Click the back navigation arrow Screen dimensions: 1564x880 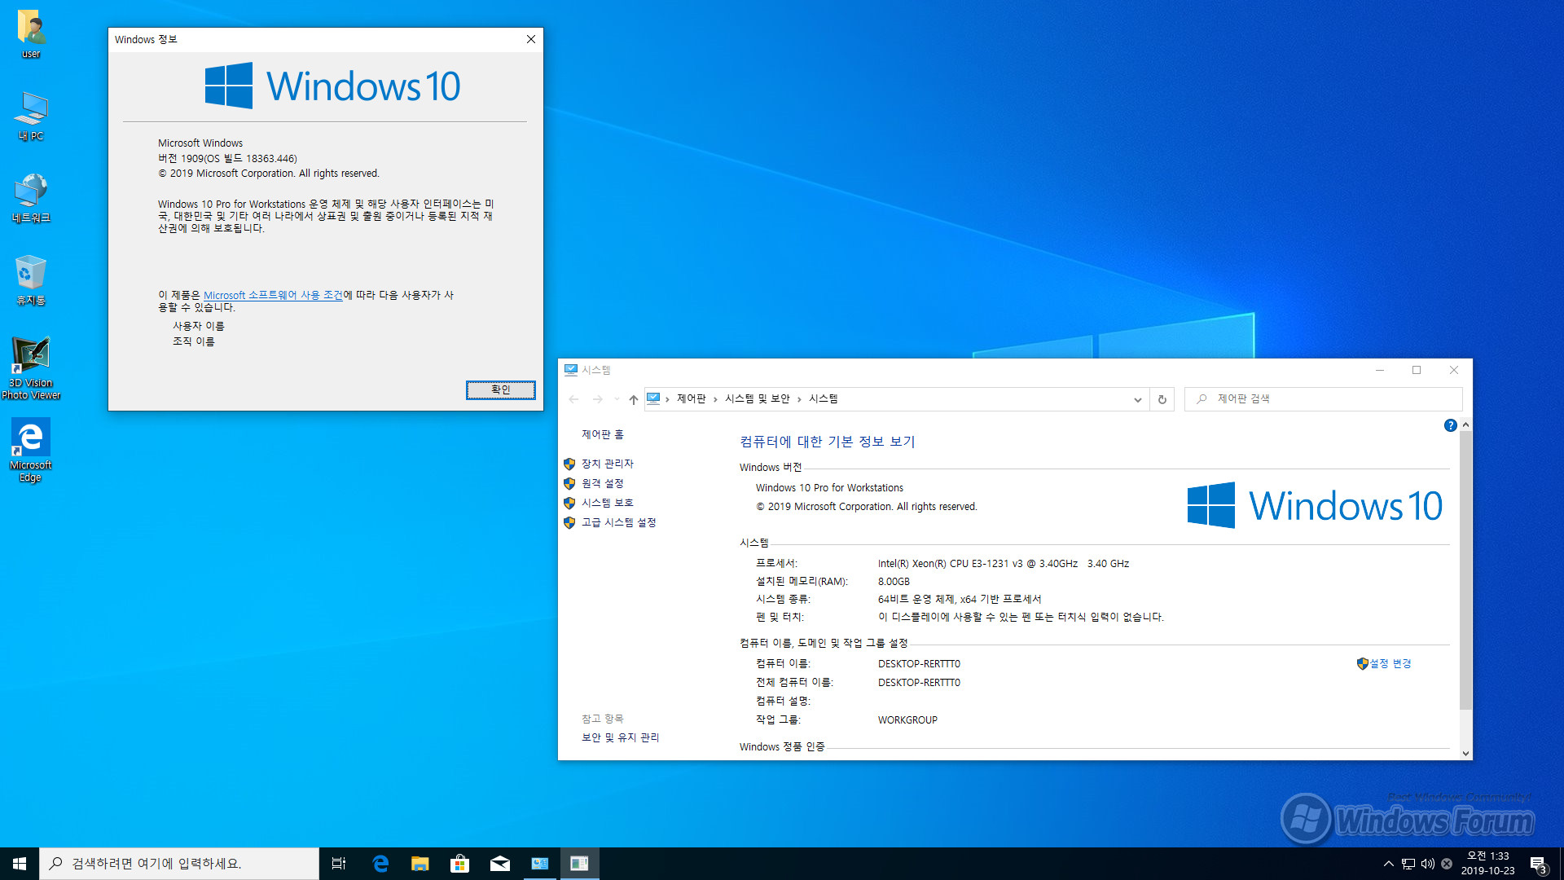click(x=573, y=399)
